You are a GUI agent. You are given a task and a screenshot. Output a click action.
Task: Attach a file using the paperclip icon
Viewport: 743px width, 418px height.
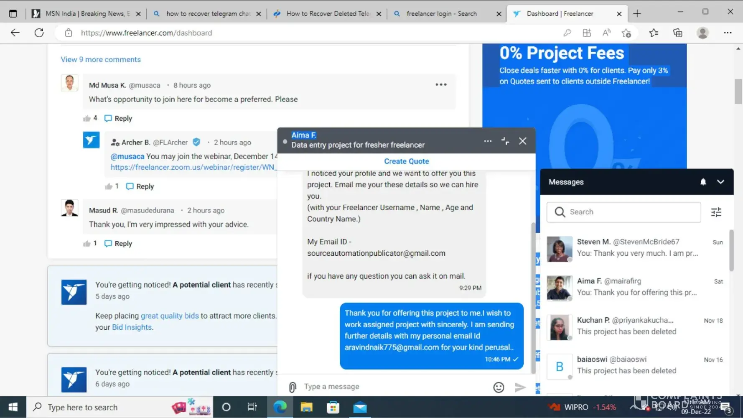[x=293, y=387]
